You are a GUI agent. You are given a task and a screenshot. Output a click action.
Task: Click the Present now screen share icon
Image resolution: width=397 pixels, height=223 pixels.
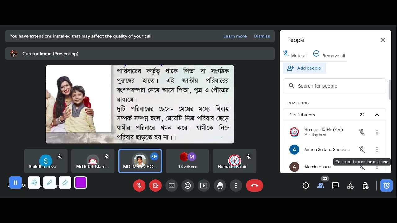204,186
